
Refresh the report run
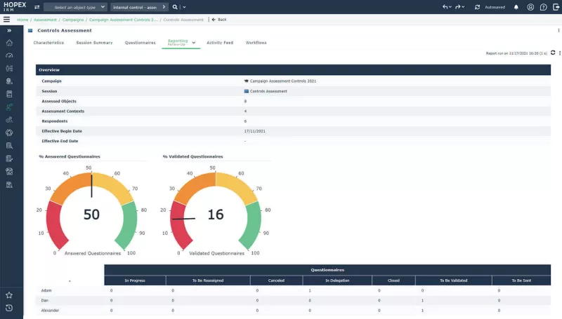click(553, 53)
